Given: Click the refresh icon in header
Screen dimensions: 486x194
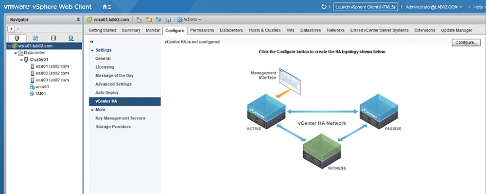Looking at the screenshot, I should point(324,7).
